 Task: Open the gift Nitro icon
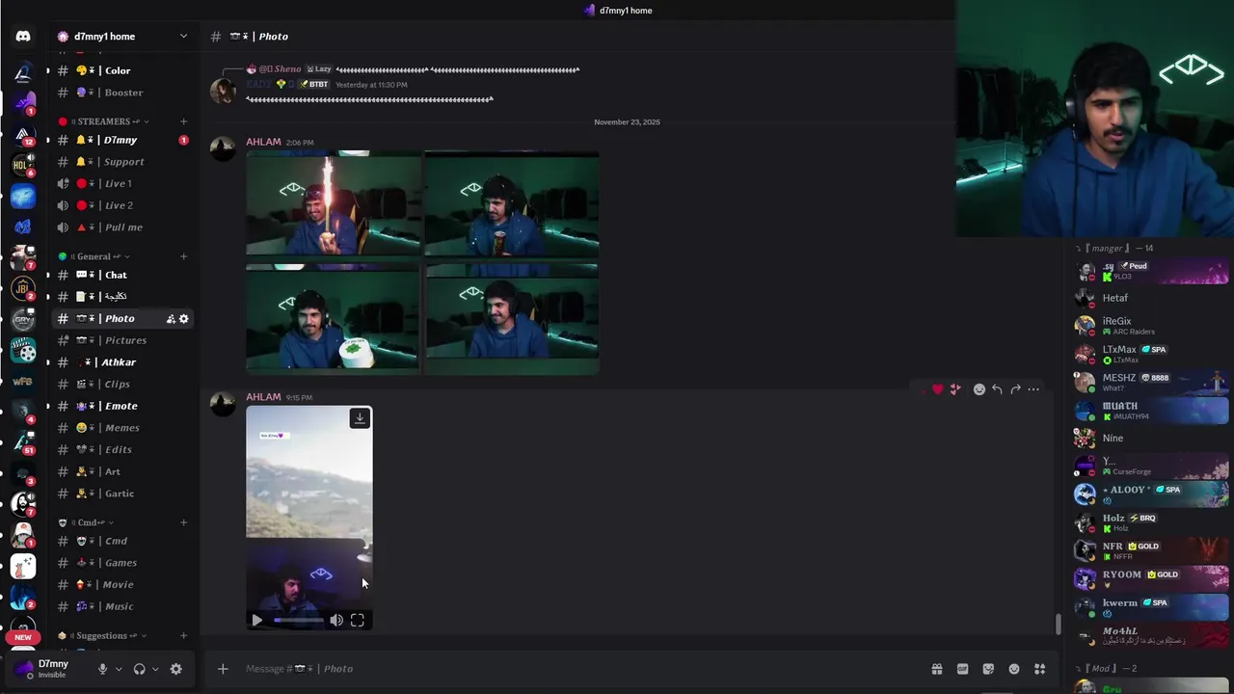click(x=936, y=669)
